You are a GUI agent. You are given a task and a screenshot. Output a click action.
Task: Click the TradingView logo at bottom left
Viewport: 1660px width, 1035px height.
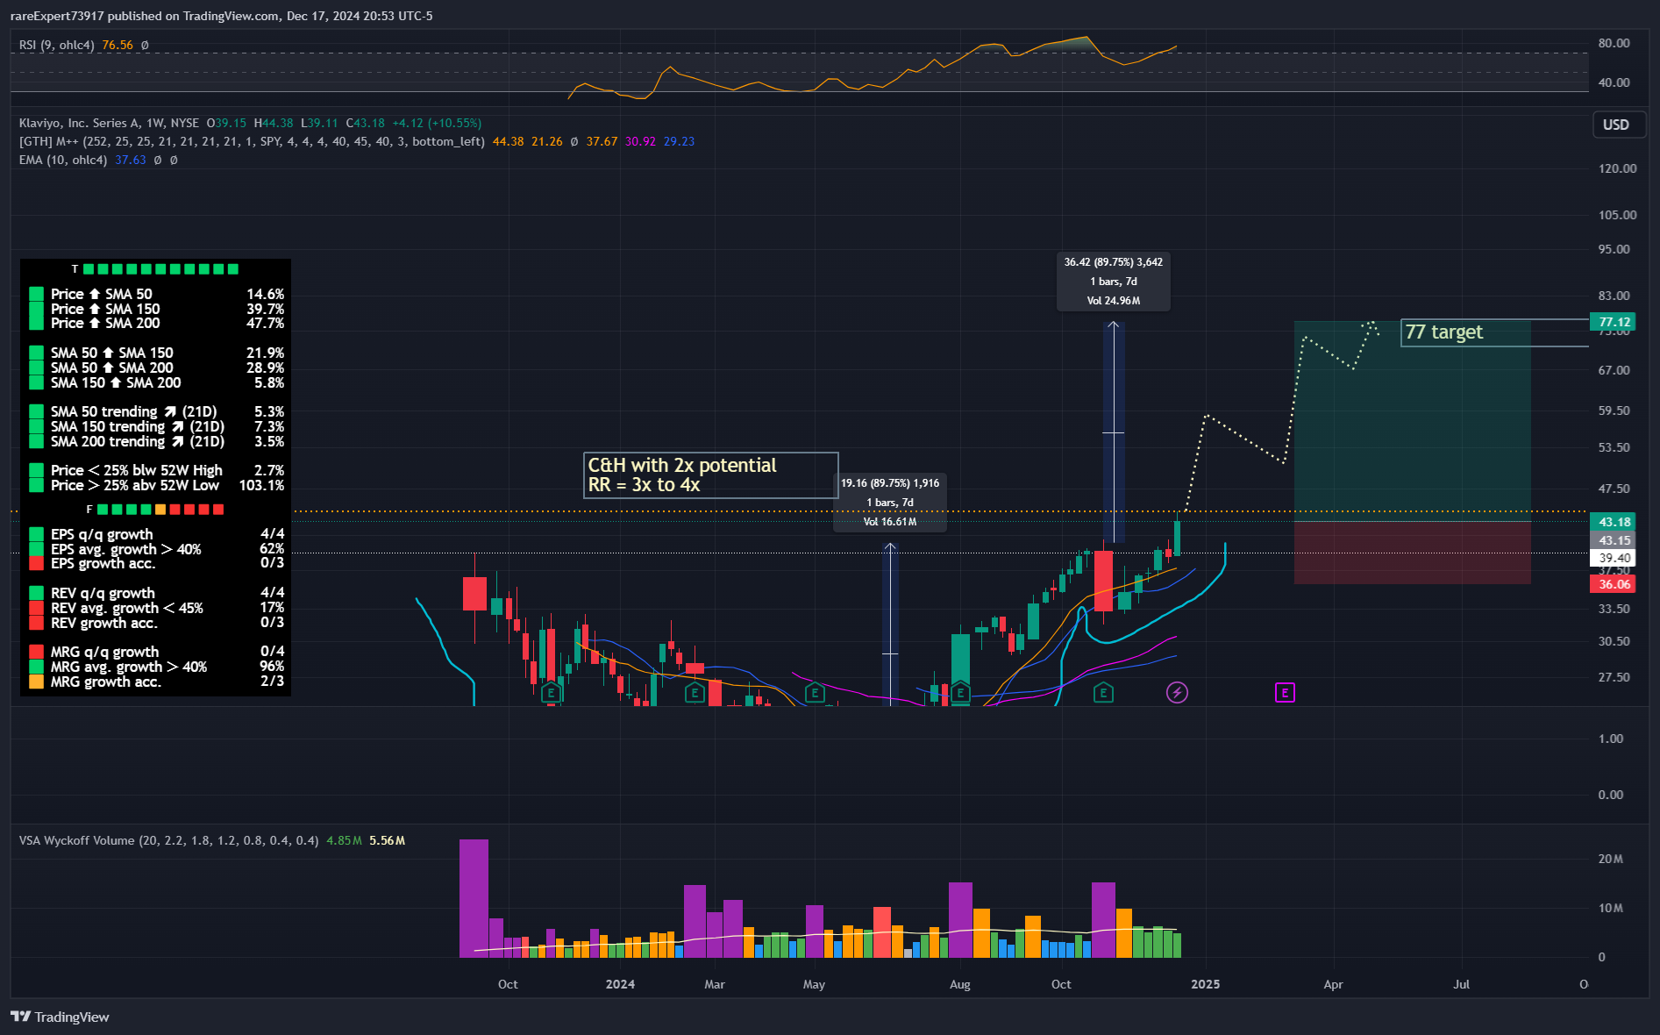pos(60,1017)
